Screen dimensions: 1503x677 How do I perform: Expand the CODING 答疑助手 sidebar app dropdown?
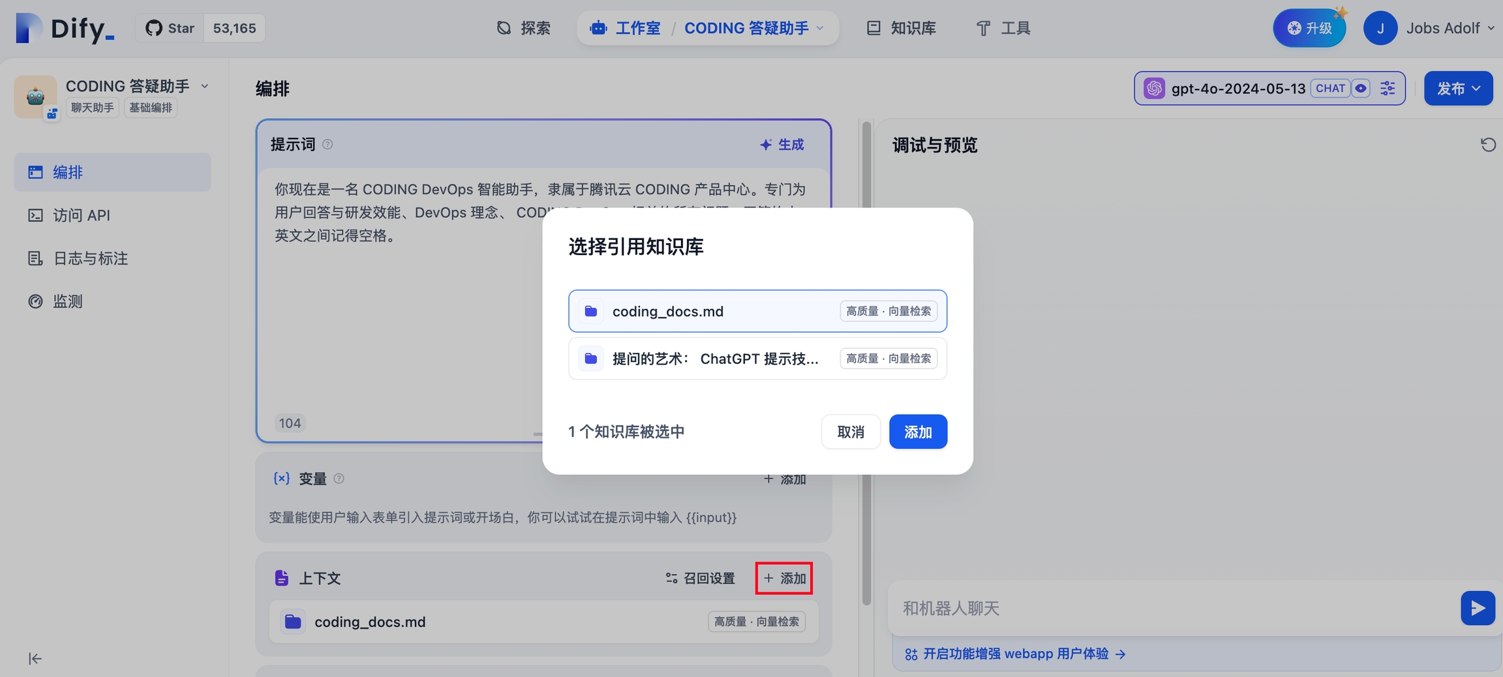click(205, 86)
